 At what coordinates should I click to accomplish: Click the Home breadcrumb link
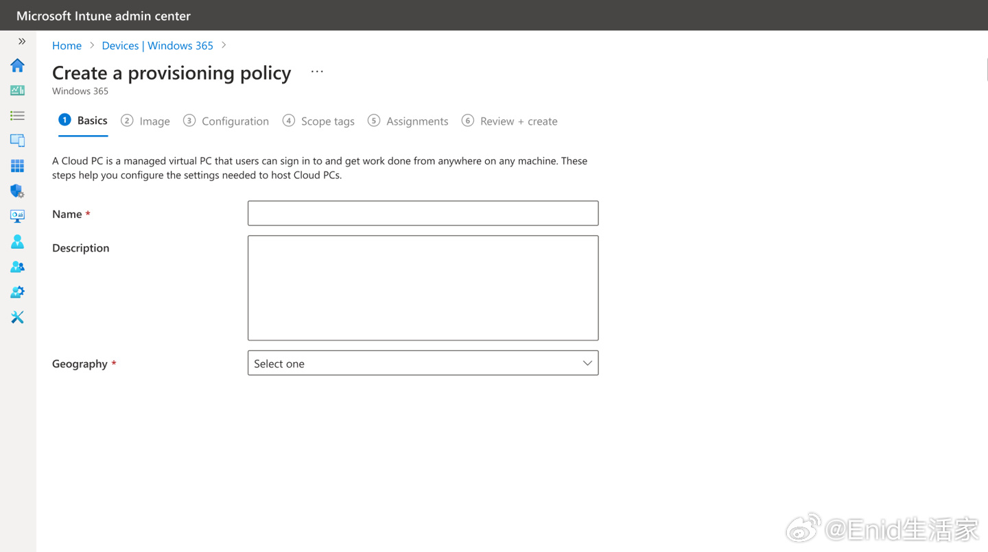(x=67, y=45)
